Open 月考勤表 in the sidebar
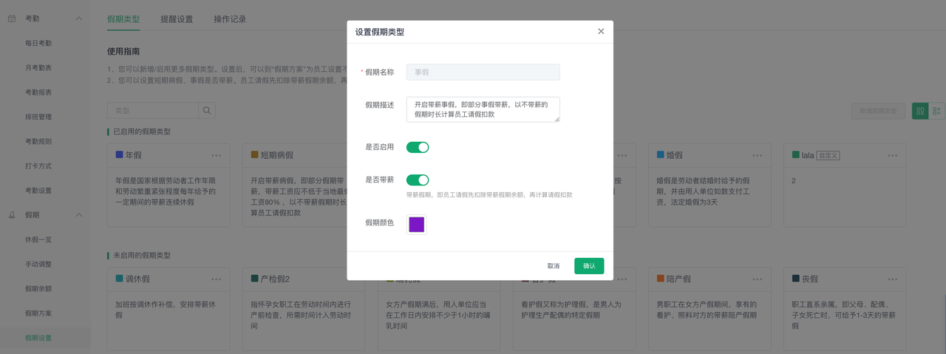Screen dimensions: 946x354 [38, 67]
